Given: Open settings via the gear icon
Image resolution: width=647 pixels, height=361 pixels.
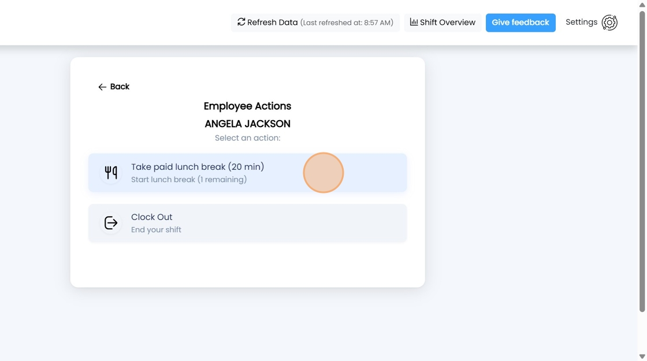Looking at the screenshot, I should (x=609, y=23).
